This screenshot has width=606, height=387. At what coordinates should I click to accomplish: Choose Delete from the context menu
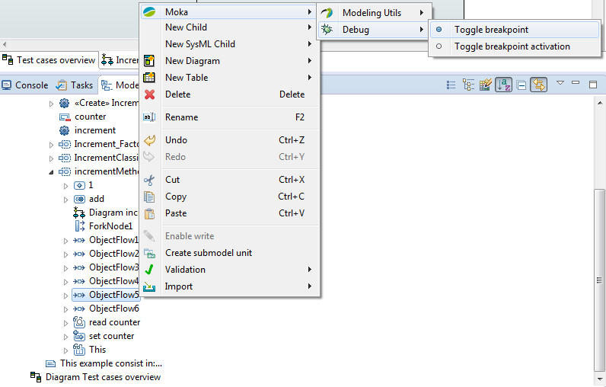coord(231,94)
